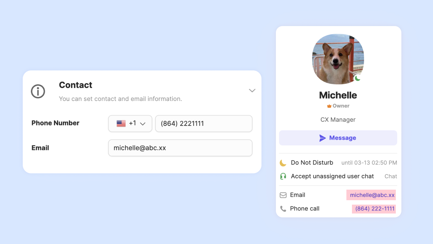
Task: Click the phone handset icon
Action: pyautogui.click(x=283, y=209)
